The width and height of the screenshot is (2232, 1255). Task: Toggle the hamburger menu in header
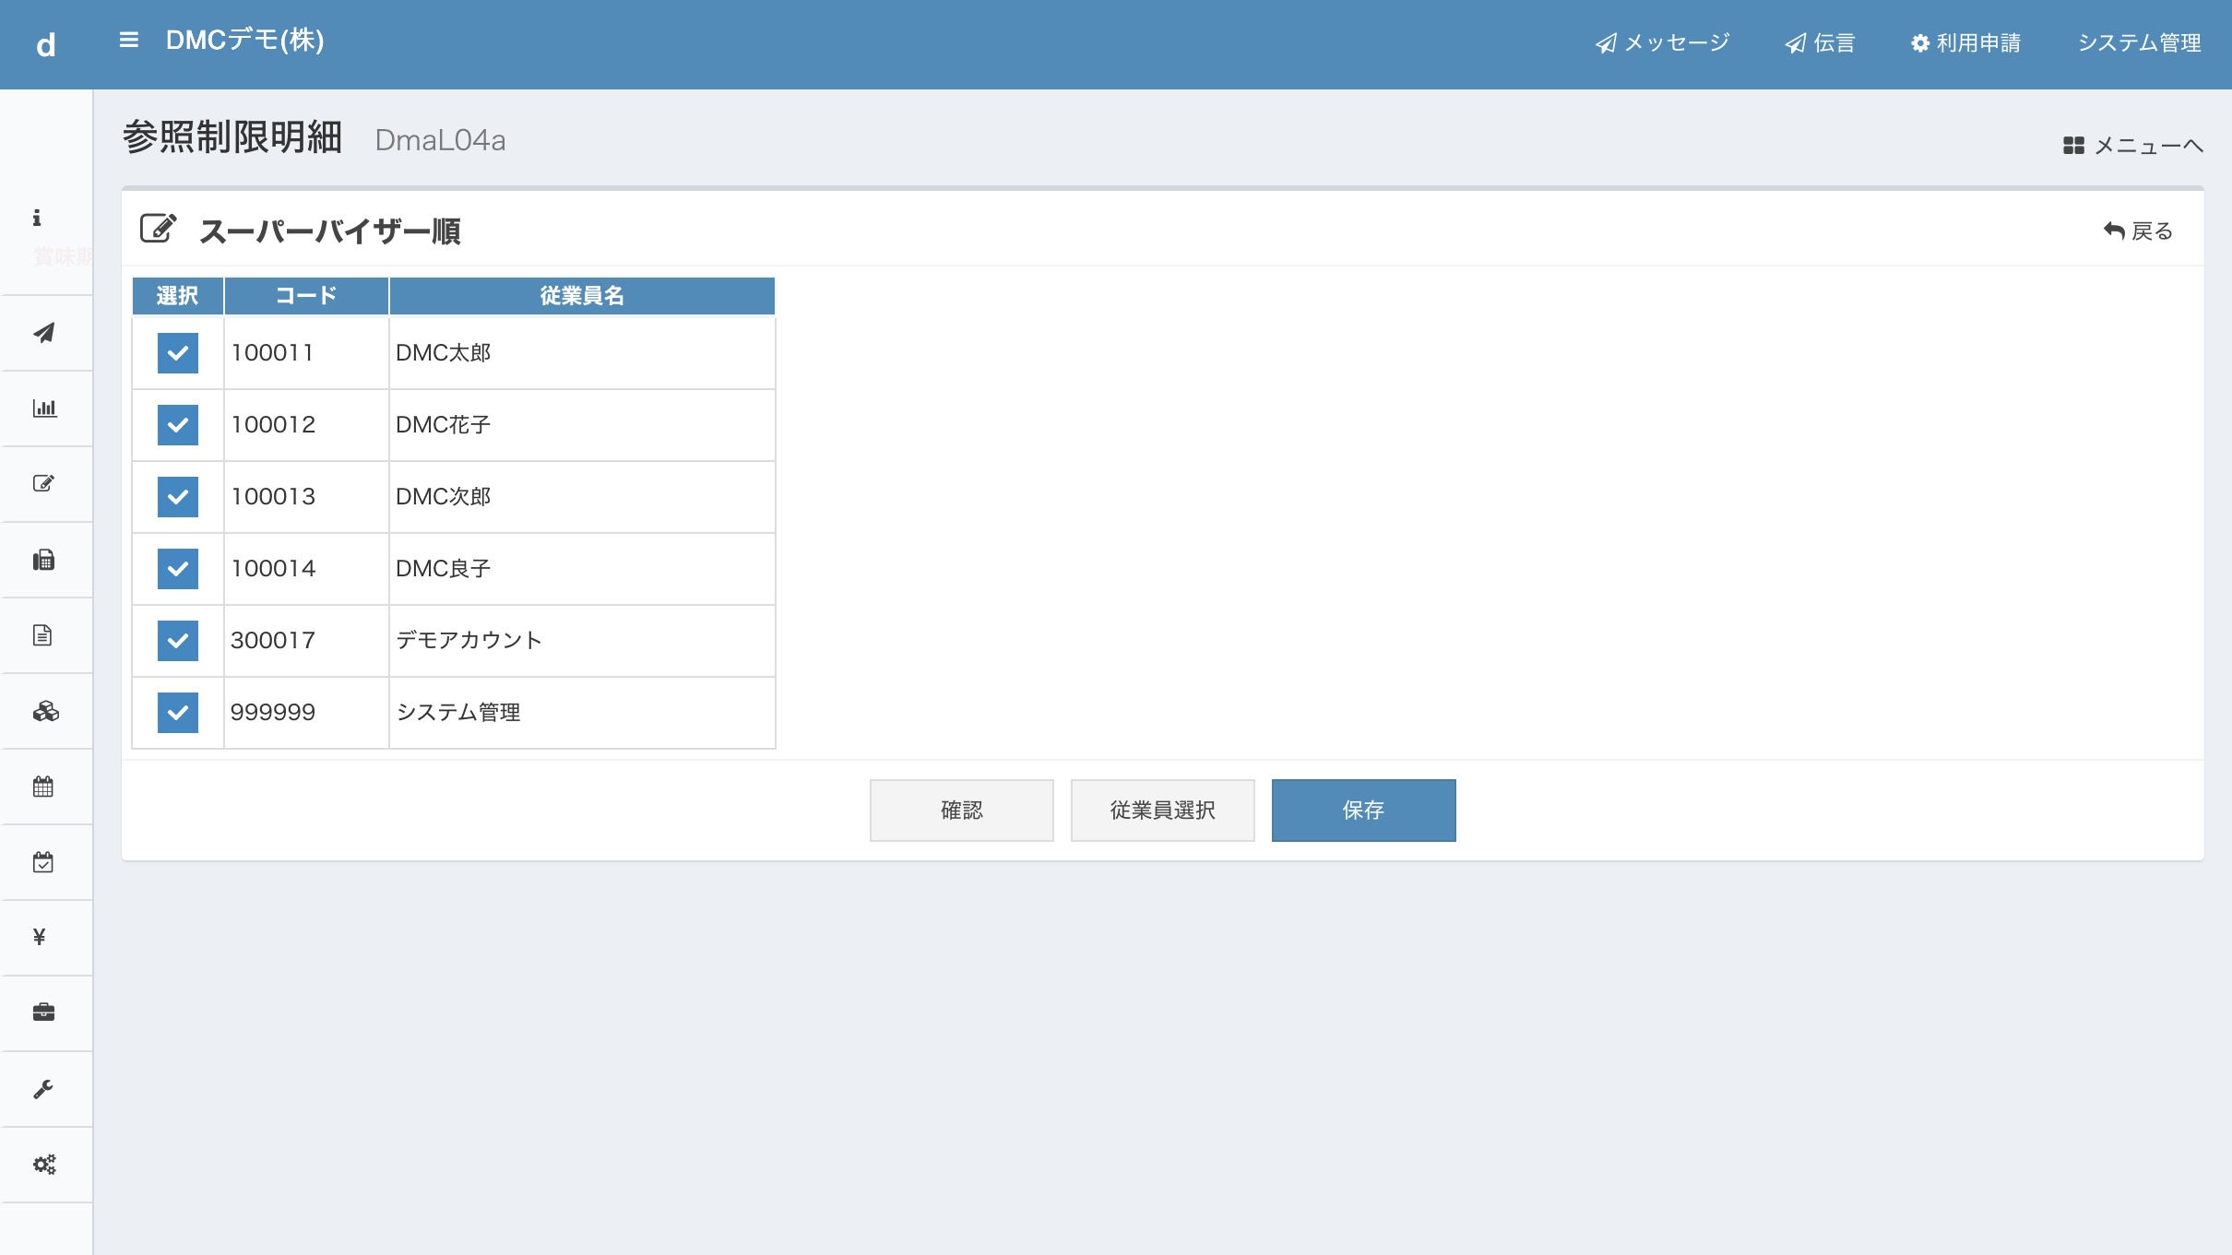click(x=129, y=41)
